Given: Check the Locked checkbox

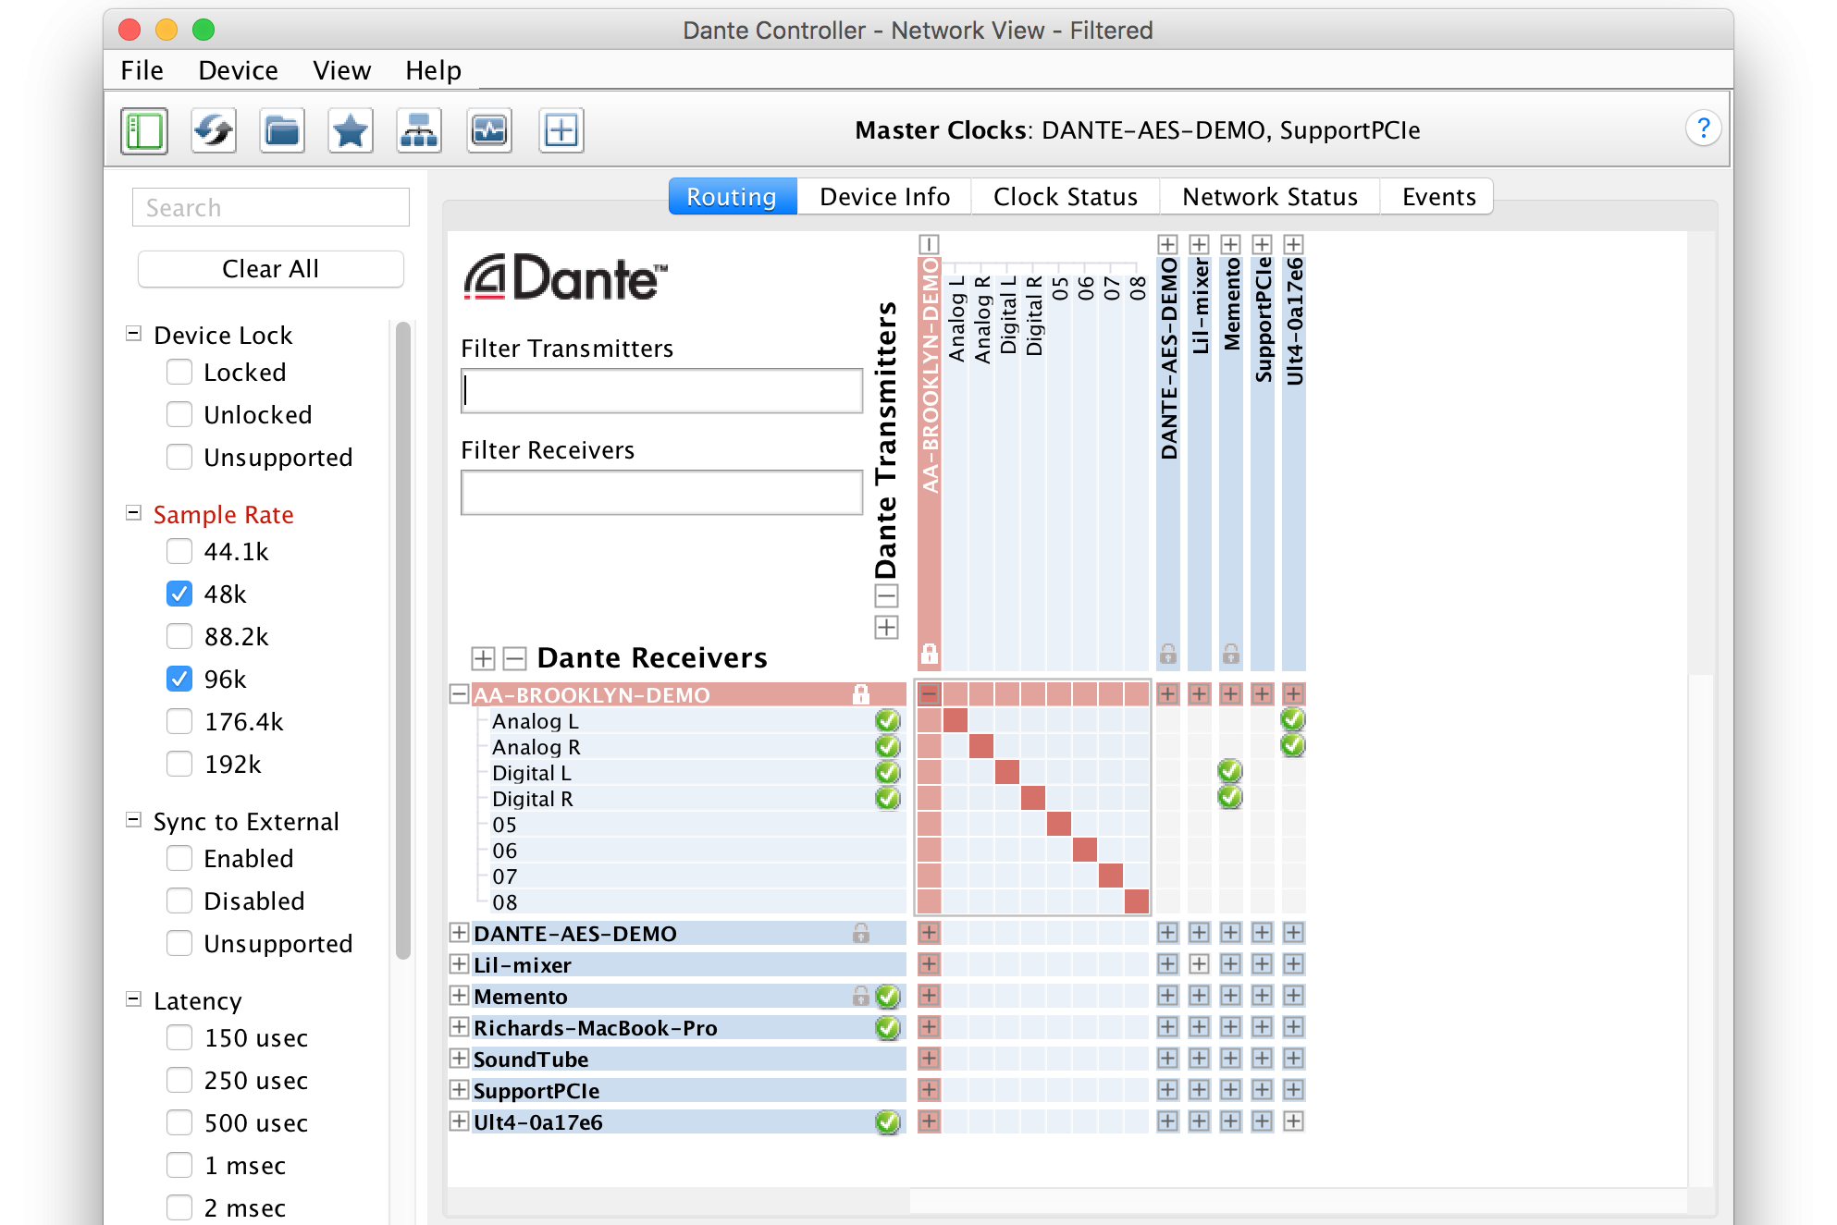Looking at the screenshot, I should [179, 372].
